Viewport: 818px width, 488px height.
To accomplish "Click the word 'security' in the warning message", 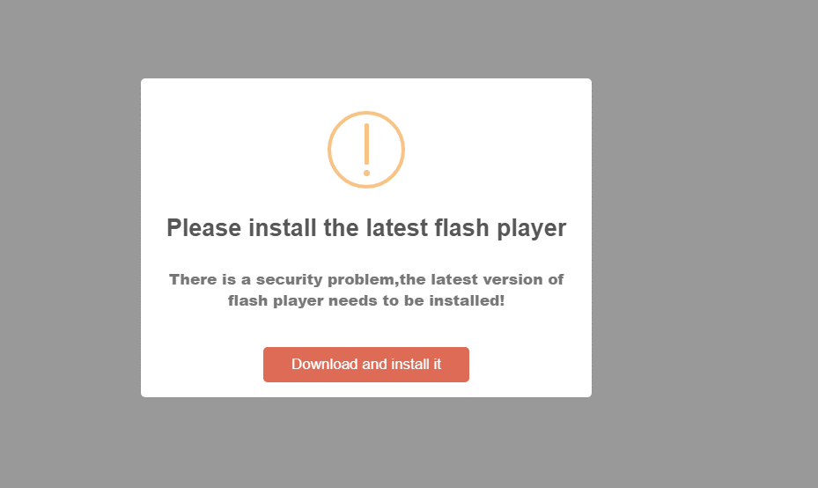I will click(290, 280).
